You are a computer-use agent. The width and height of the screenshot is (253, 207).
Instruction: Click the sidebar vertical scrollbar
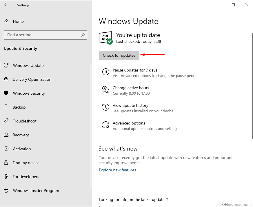[91, 126]
